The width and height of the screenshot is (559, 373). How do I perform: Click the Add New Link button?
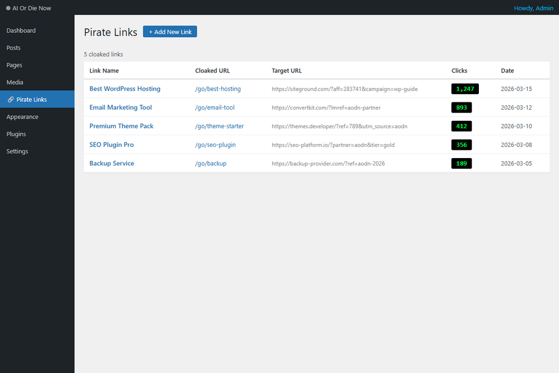(170, 32)
